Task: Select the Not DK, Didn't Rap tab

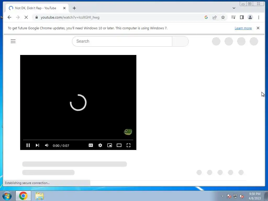Action: (x=37, y=8)
